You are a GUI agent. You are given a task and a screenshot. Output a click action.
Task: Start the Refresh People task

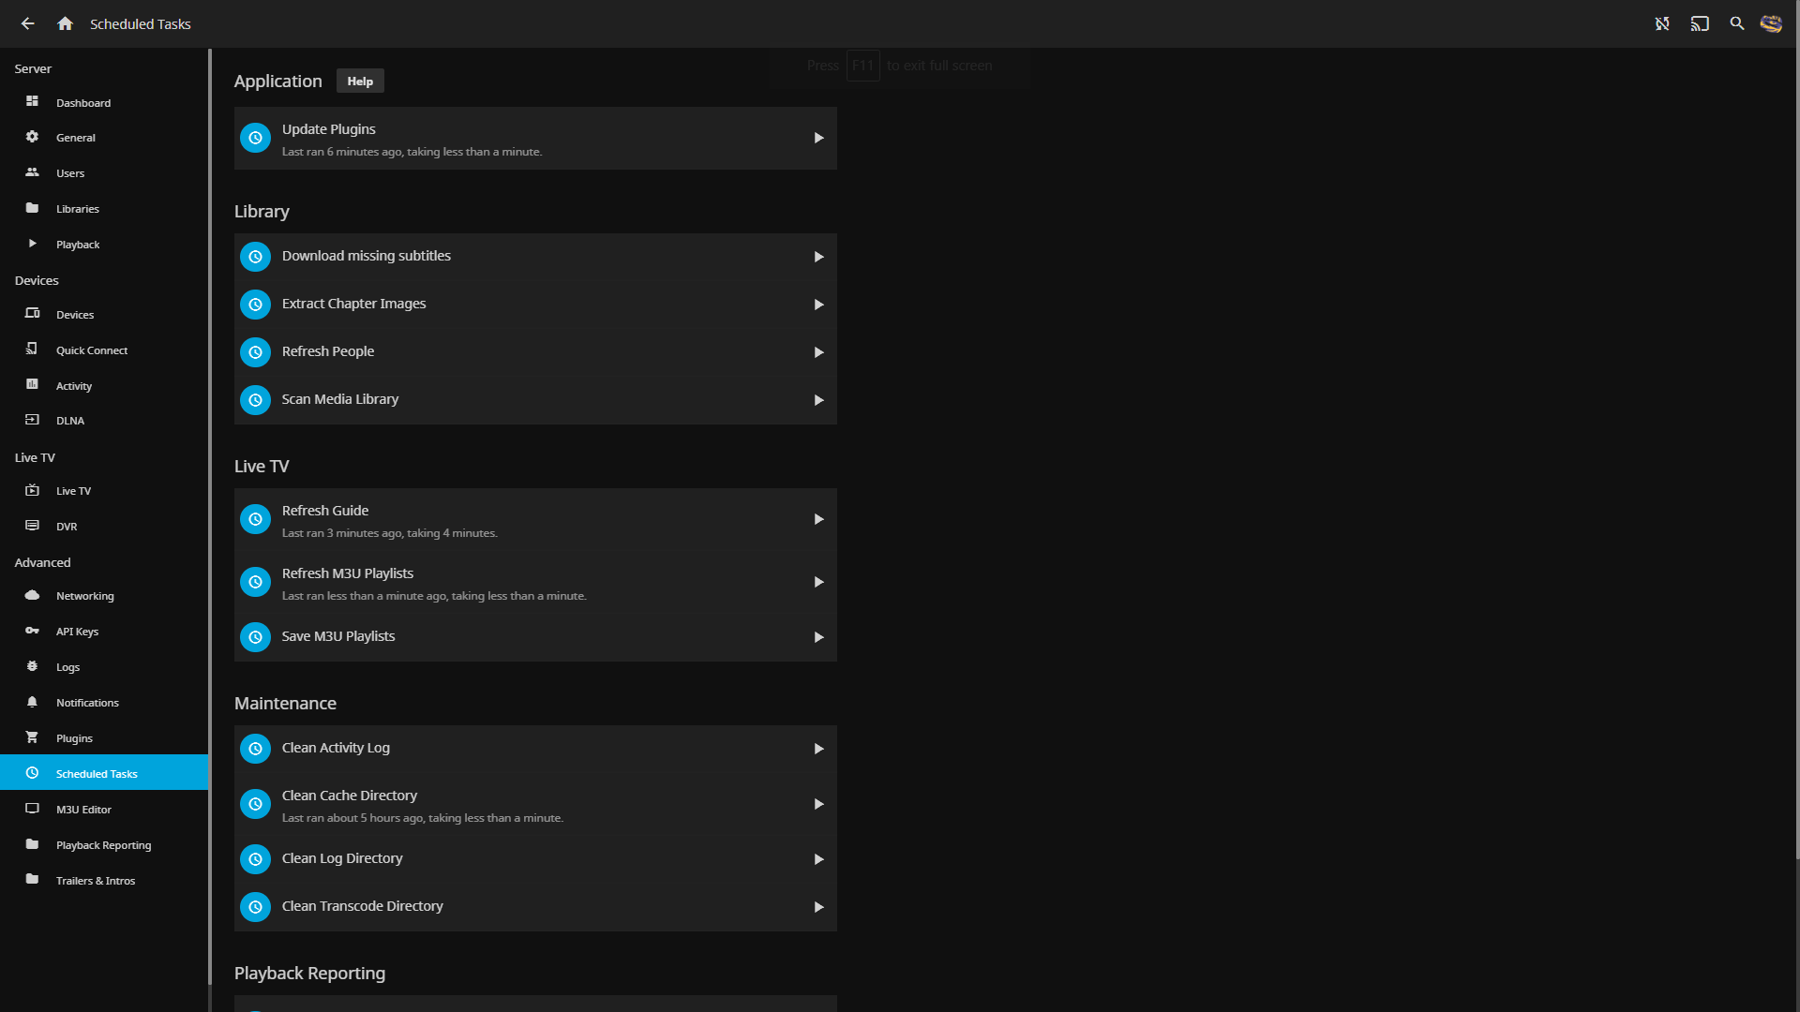coord(818,352)
